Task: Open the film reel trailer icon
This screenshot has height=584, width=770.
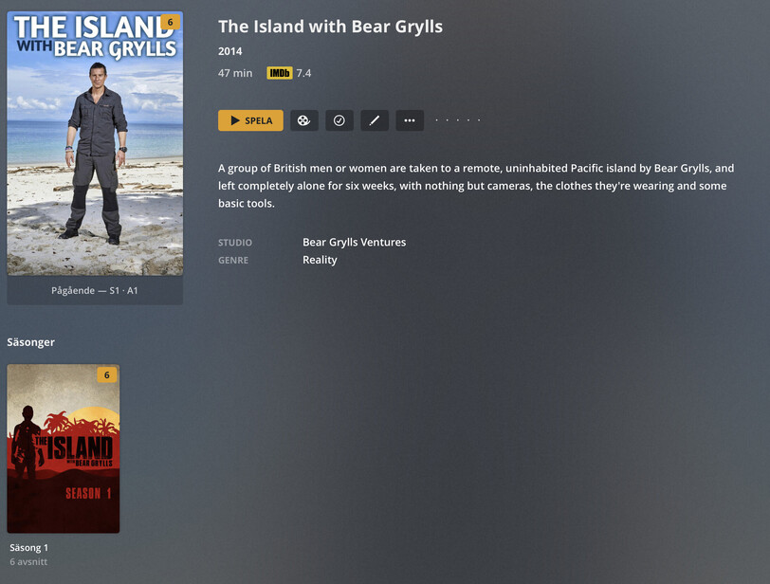Action: (x=304, y=120)
